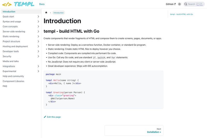Image resolution: width=207 pixels, height=138 pixels.
Task: Expand the Project structure chevron
Action: [x=38, y=41]
